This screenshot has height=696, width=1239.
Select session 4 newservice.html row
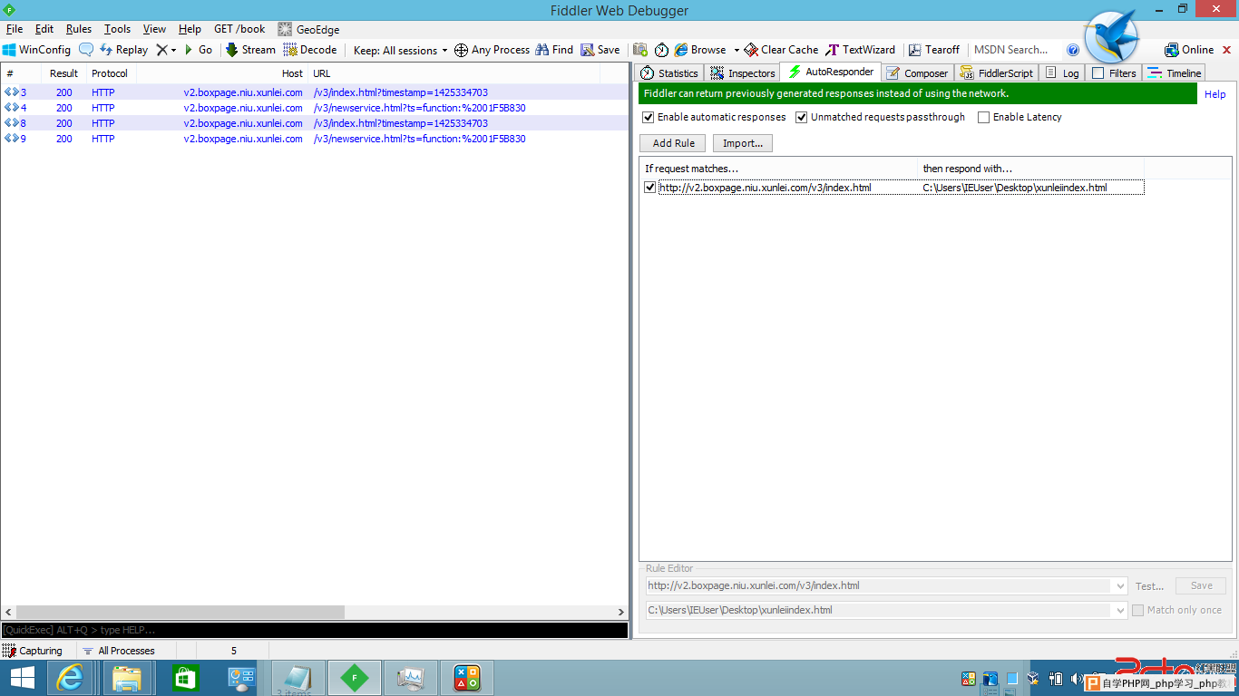coord(314,108)
